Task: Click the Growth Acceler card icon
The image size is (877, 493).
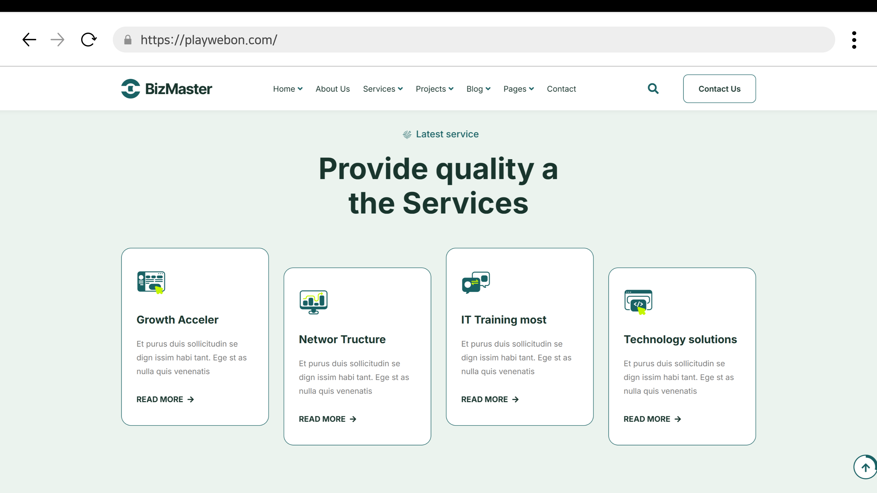Action: pos(151,282)
